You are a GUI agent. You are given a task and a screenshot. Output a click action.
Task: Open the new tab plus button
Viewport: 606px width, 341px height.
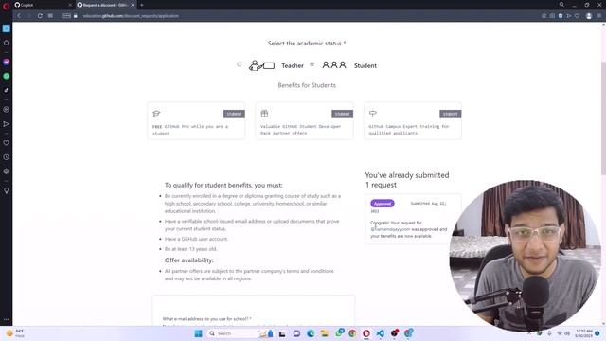[142, 5]
